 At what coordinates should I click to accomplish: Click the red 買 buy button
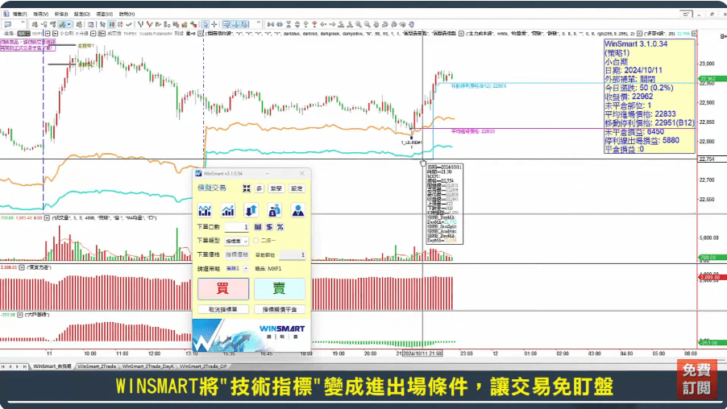coord(223,288)
